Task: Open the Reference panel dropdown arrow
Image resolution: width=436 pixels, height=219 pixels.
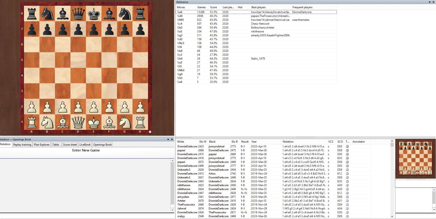Action: (x=430, y=2)
